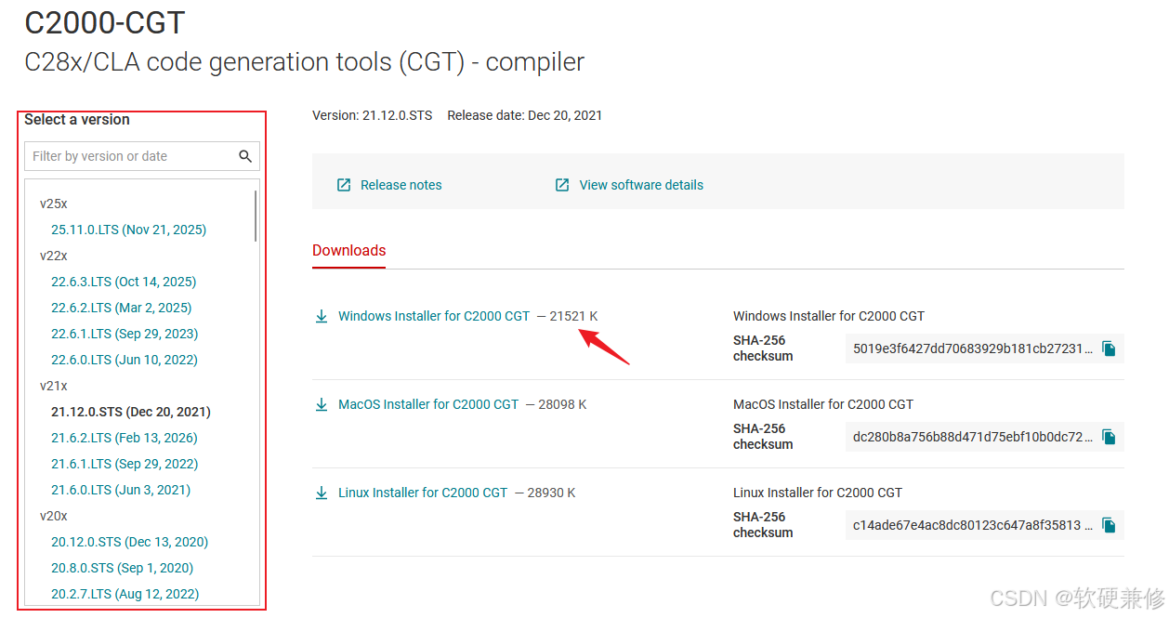The height and width of the screenshot is (618, 1169).
Task: Copy the Linux Installer SHA-256 checksum
Action: tap(1109, 525)
